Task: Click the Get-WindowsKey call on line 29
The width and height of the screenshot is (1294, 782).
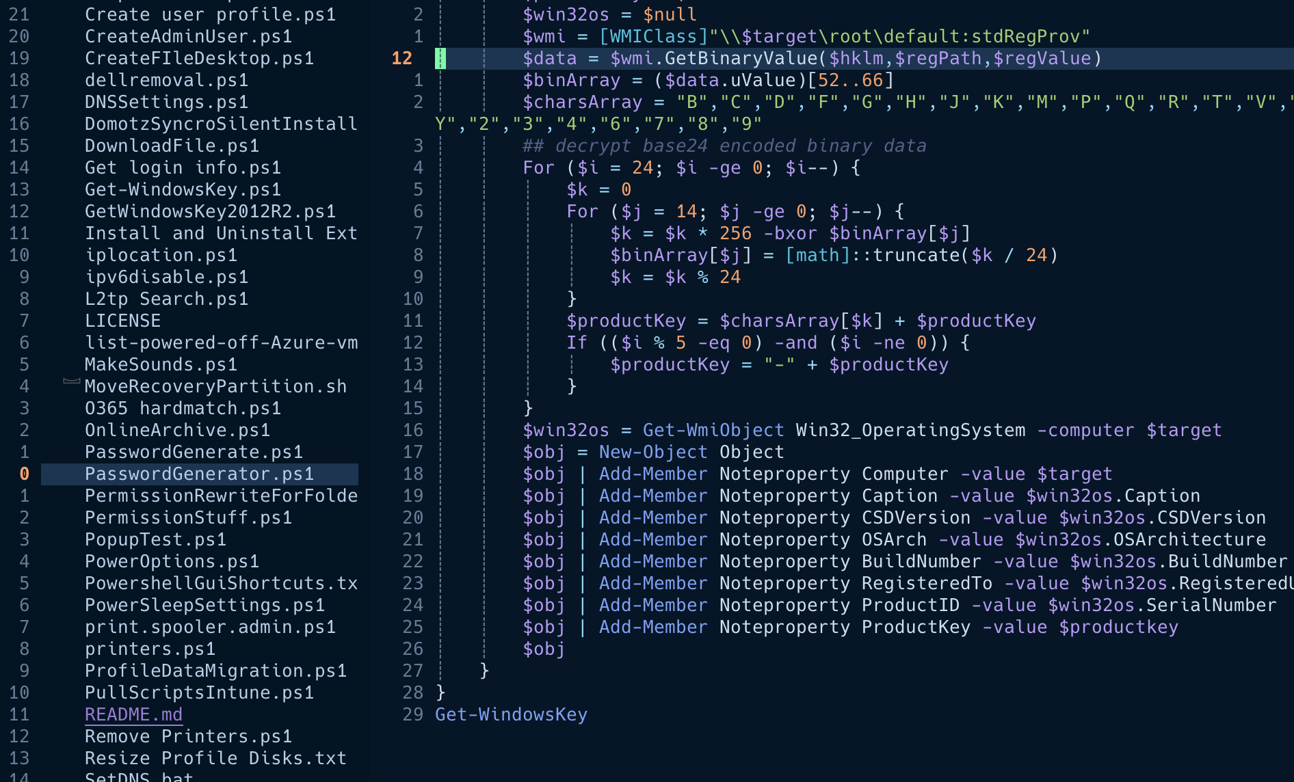Action: pyautogui.click(x=511, y=714)
